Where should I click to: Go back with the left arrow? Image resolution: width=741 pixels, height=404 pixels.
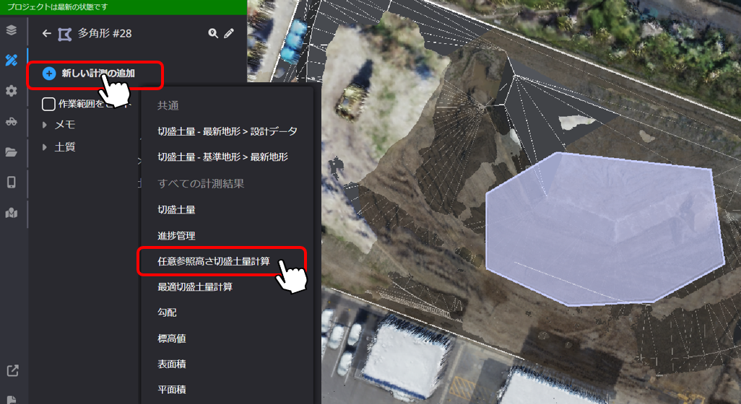click(x=46, y=33)
